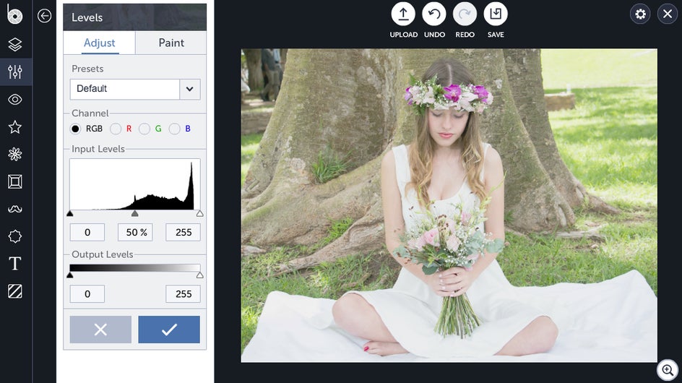Click the output white level field showing 255

click(x=183, y=294)
